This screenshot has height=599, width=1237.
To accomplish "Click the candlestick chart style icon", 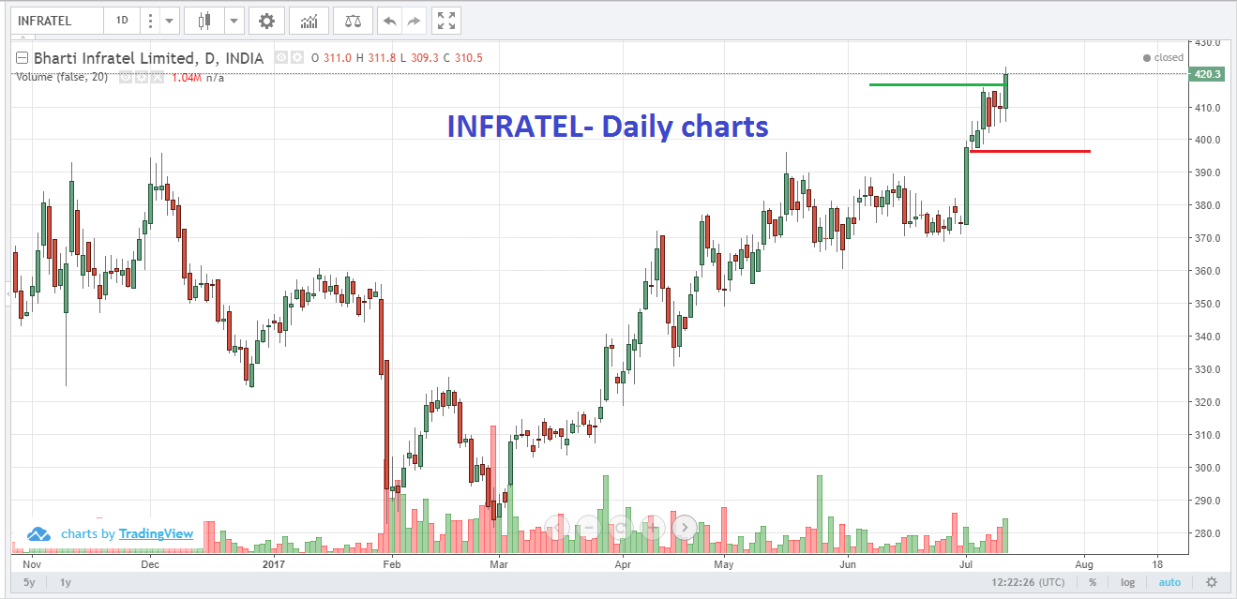I will pyautogui.click(x=205, y=20).
